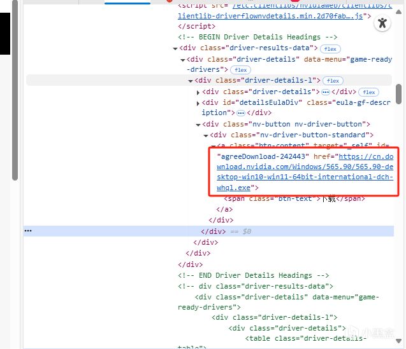
Task: Select the END Driver Details Headings comment
Action: point(253,275)
